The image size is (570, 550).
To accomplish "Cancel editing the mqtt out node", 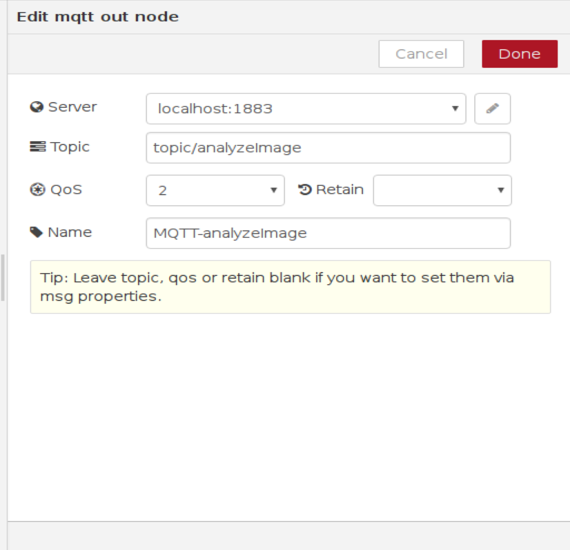I will click(x=421, y=54).
